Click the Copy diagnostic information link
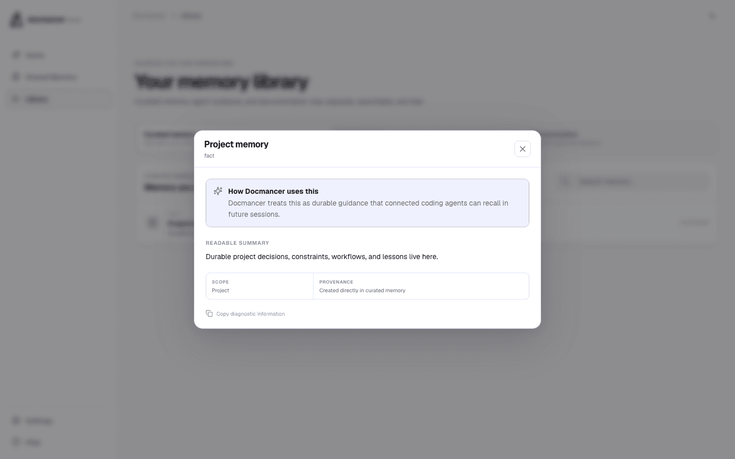Viewport: 735px width, 459px height. click(x=245, y=314)
